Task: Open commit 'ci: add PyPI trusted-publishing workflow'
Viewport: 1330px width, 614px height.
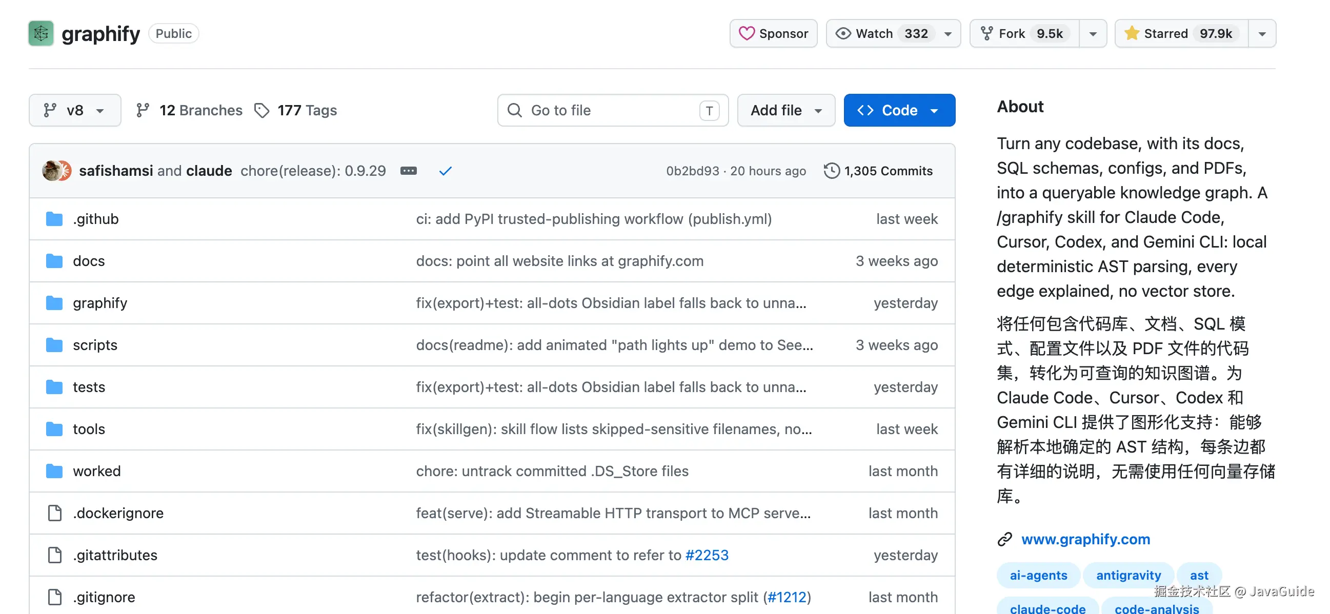Action: click(594, 219)
